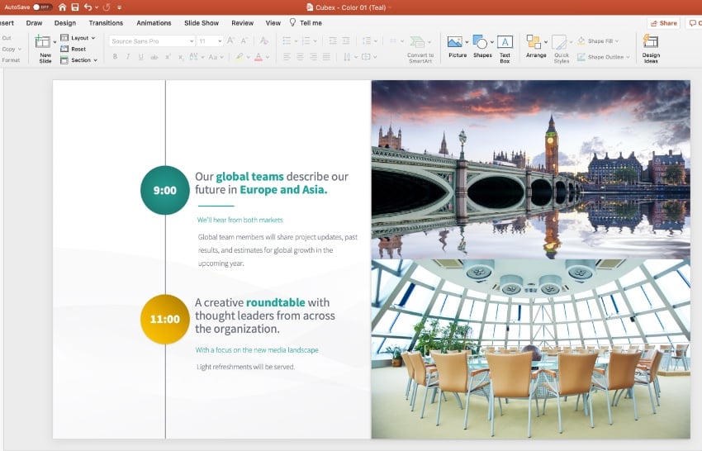Click the Share button
The image size is (702, 451).
point(663,23)
